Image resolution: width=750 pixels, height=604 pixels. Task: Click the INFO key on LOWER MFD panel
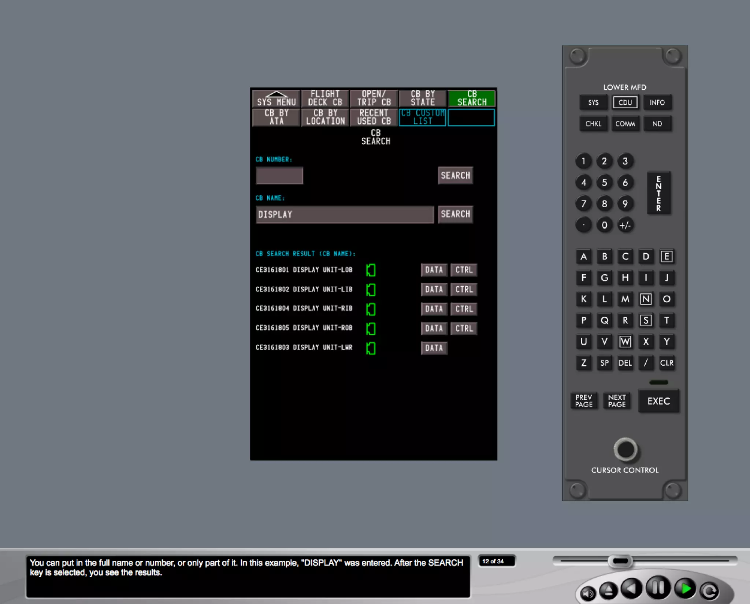pos(657,102)
